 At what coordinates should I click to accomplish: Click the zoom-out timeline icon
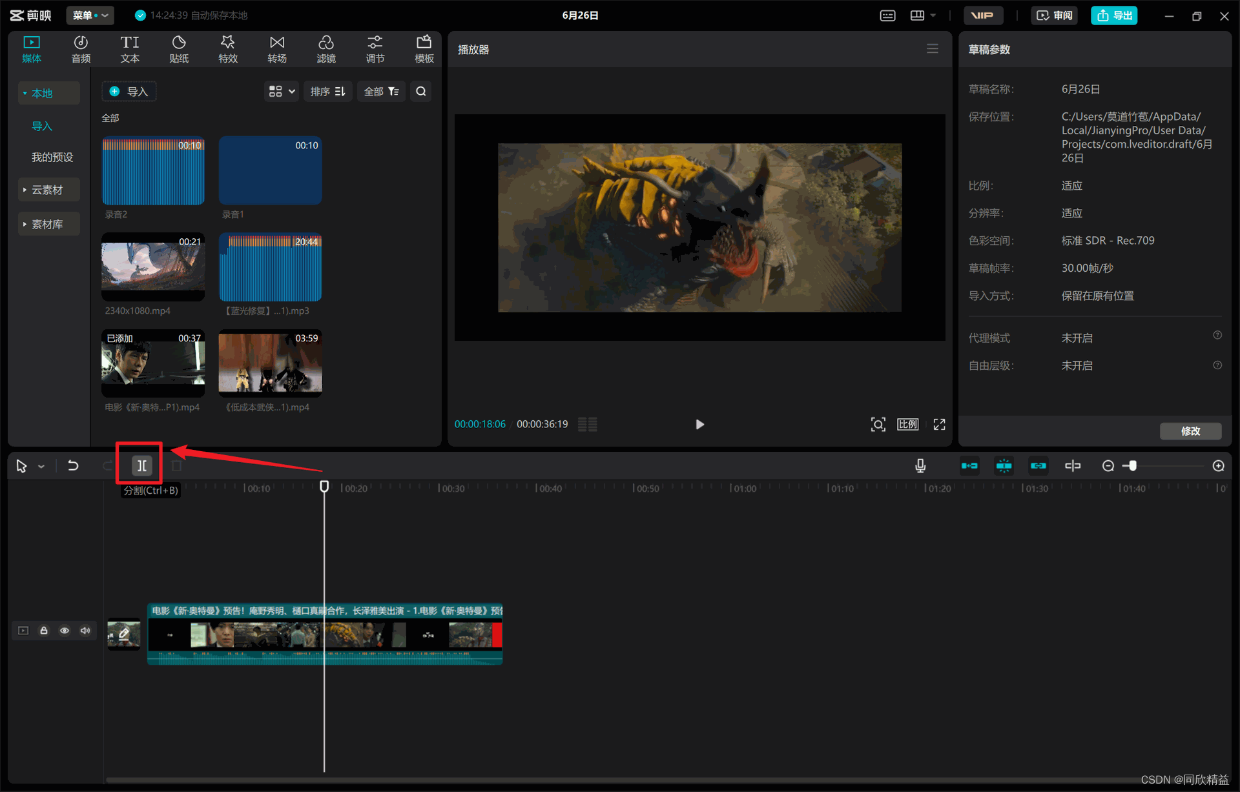point(1108,465)
